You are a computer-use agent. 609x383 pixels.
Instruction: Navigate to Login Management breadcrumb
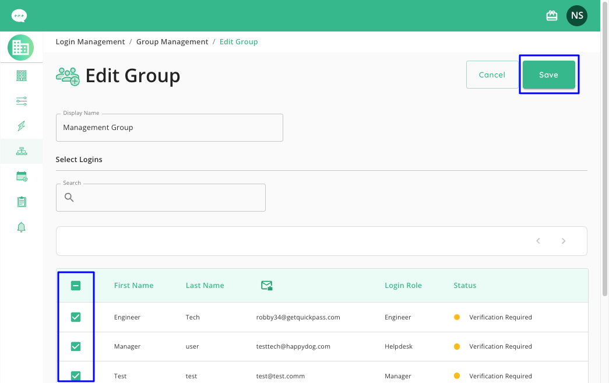90,41
